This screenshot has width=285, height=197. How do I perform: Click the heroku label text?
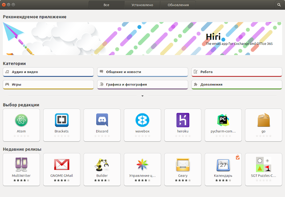point(183,131)
